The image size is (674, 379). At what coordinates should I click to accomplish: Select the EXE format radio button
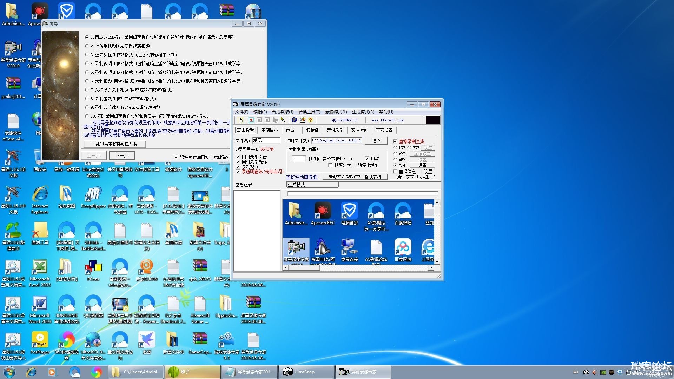coord(409,148)
